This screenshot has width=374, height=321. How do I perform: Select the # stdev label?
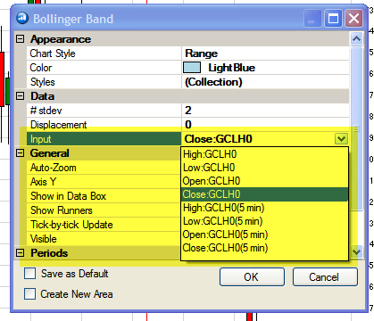click(x=46, y=111)
